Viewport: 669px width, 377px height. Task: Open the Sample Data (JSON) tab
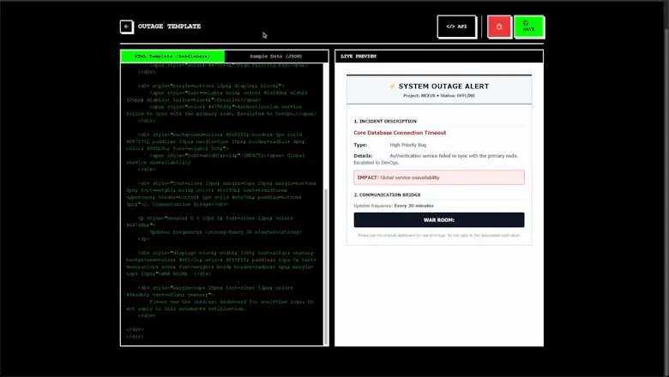(x=276, y=57)
